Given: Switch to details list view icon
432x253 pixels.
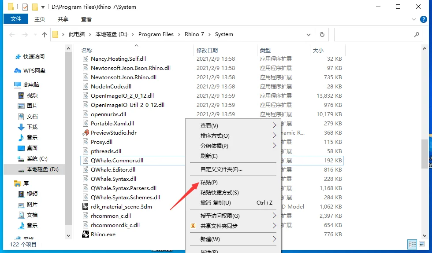Looking at the screenshot, I should (x=413, y=244).
